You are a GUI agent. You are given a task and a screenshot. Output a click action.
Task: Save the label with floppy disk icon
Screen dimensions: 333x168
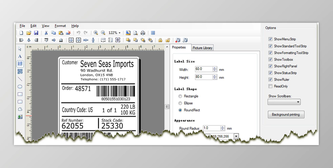[36, 33]
